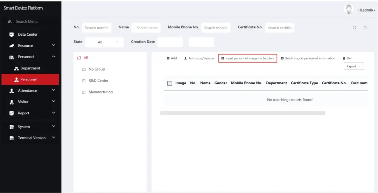
Task: Click the Department column header
Action: click(276, 83)
